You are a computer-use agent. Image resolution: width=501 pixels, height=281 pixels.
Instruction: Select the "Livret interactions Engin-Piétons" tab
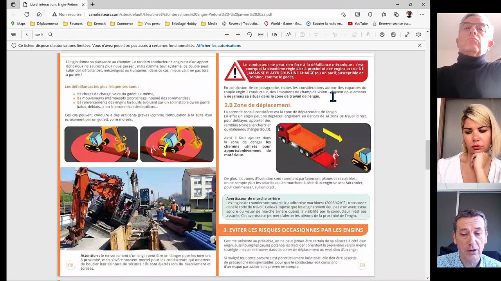[54, 5]
